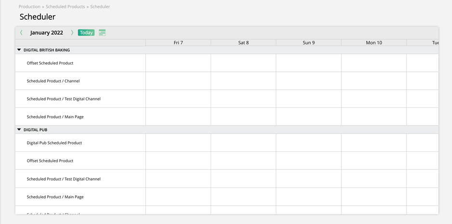Collapse the Digital British Baking group
This screenshot has height=224, width=452.
19,50
